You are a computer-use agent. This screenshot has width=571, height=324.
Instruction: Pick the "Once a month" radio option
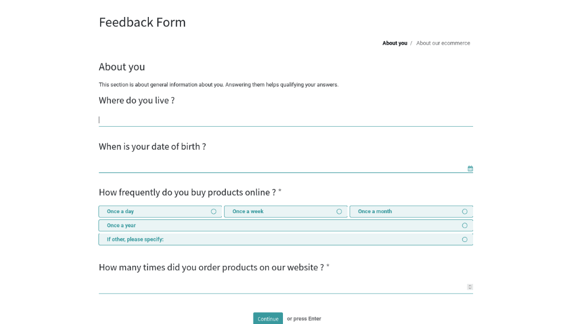point(411,211)
